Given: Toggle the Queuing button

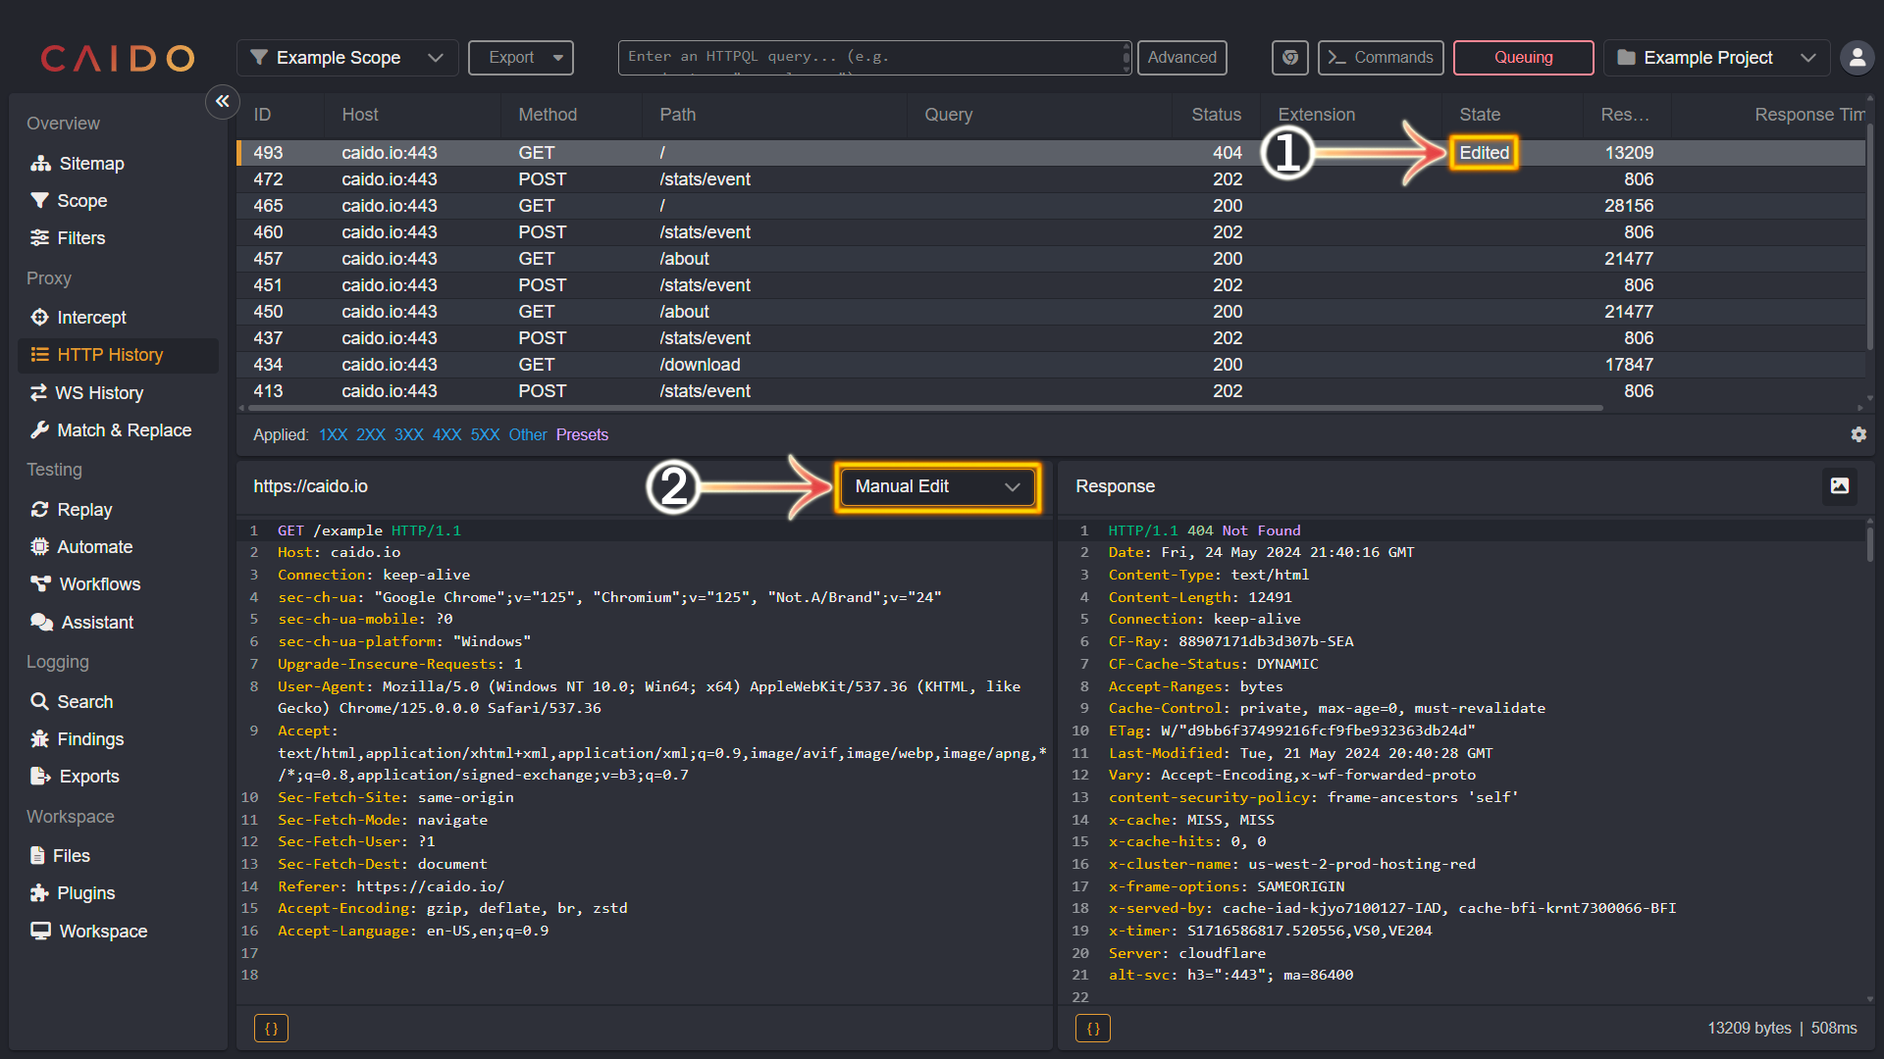Looking at the screenshot, I should (1523, 58).
